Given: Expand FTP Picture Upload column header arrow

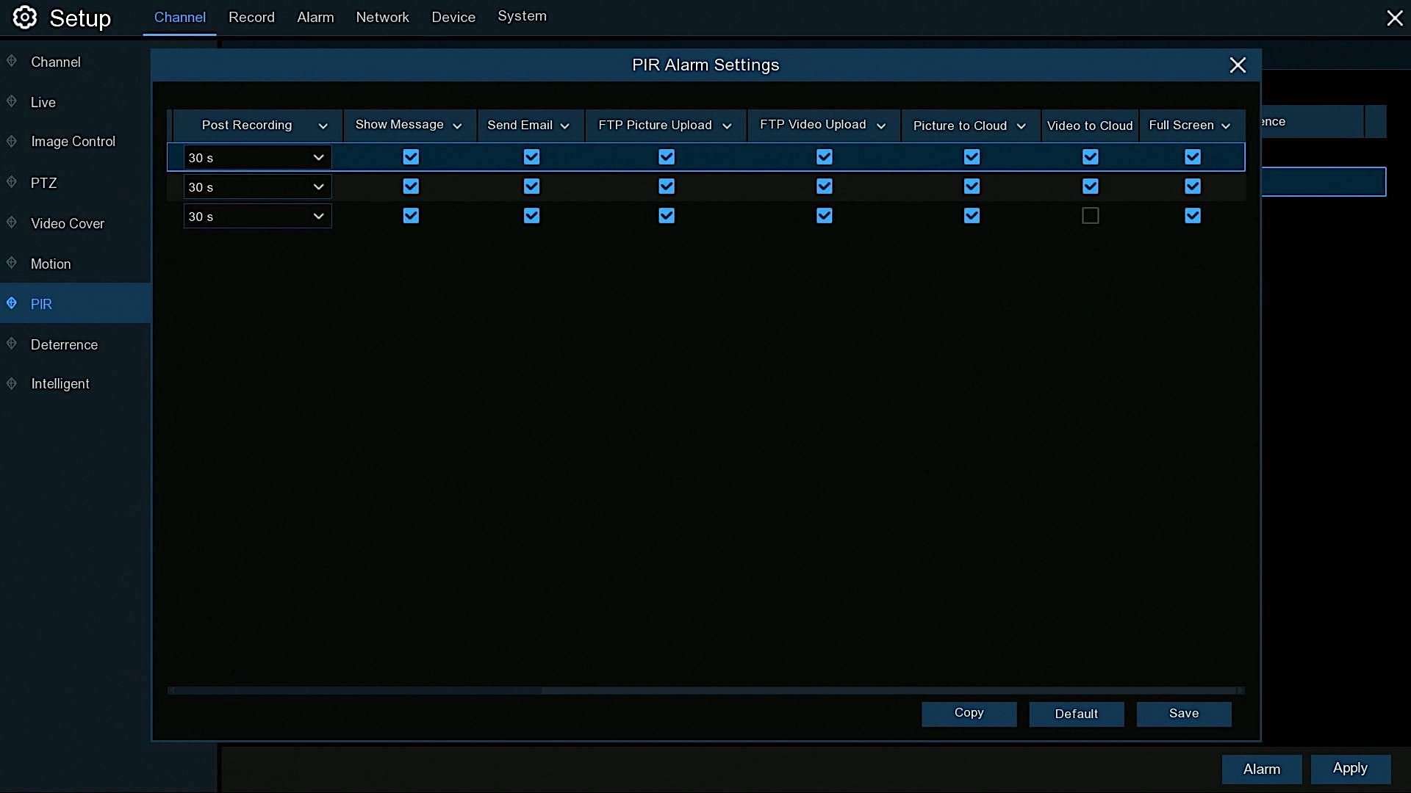Looking at the screenshot, I should point(727,126).
